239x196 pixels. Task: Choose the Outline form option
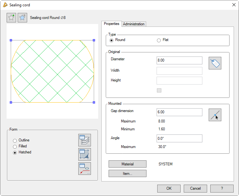pos(15,140)
